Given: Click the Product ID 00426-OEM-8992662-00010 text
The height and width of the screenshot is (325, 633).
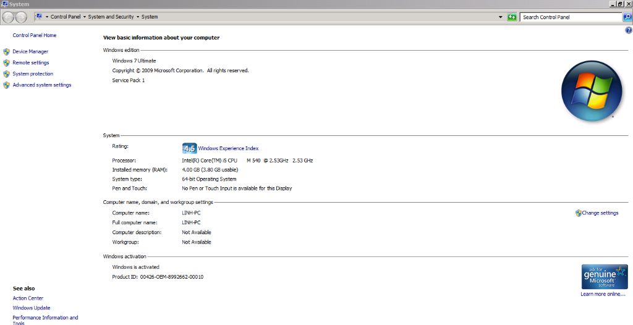Looking at the screenshot, I should pos(158,277).
